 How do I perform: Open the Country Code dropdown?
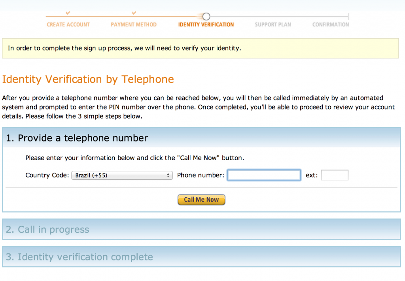122,175
